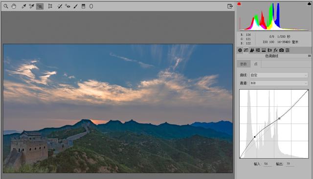Click the G: 121 readout
Viewport: 313px width, 179px height.
click(x=246, y=39)
